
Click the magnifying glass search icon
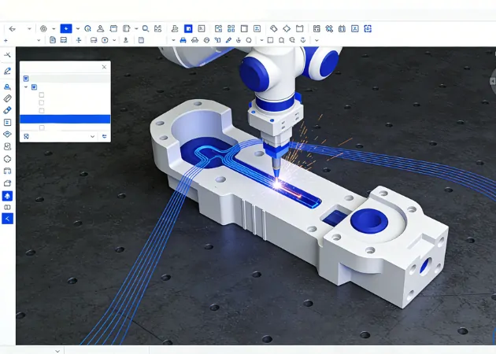146,29
